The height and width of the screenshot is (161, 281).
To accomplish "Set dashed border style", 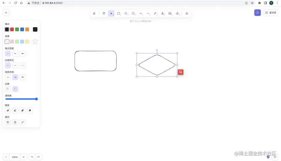I will pos(15,65).
